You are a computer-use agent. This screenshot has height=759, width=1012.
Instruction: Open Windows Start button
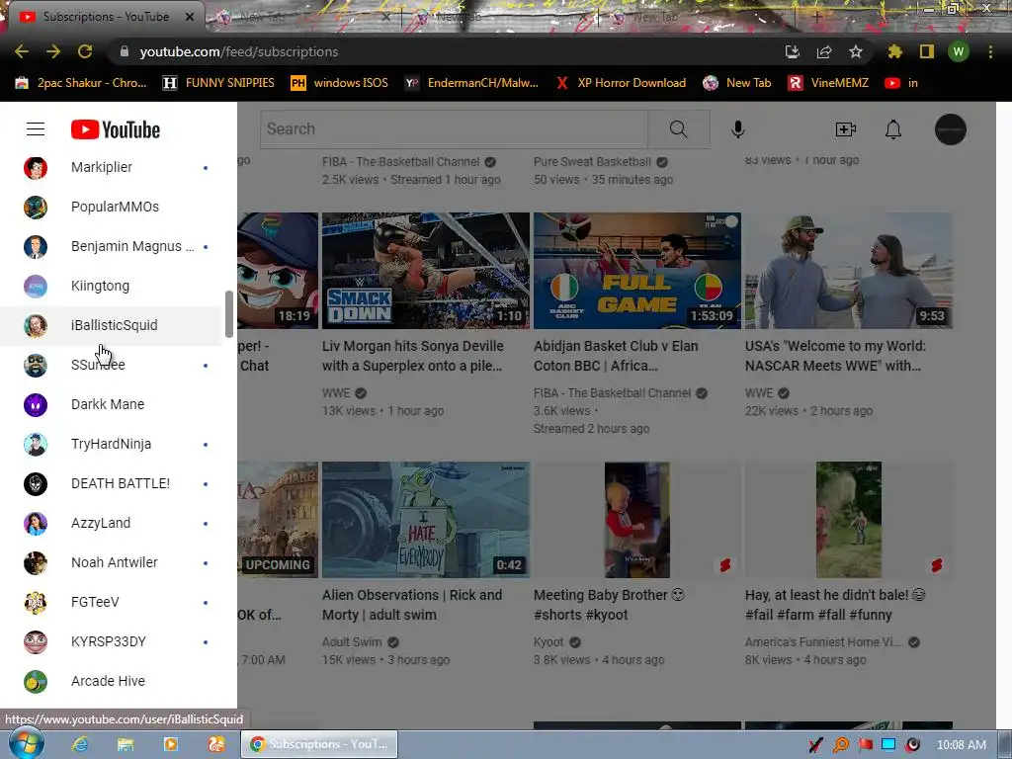click(x=27, y=743)
